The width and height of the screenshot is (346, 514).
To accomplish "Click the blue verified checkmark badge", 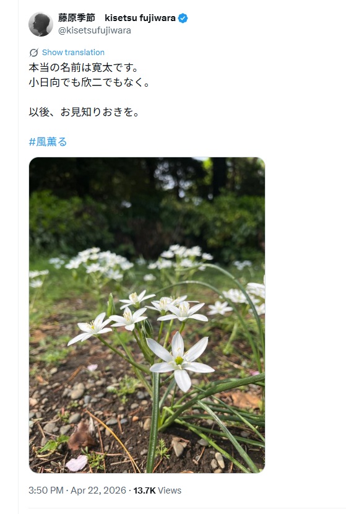I will (x=183, y=18).
